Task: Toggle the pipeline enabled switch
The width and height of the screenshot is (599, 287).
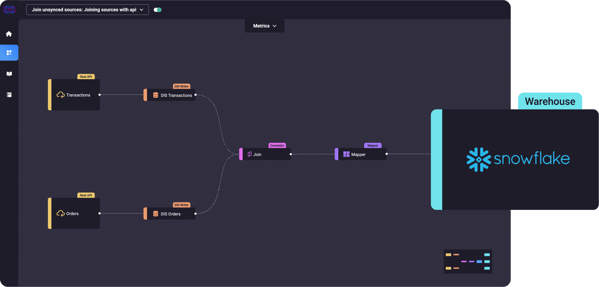Action: (x=158, y=10)
